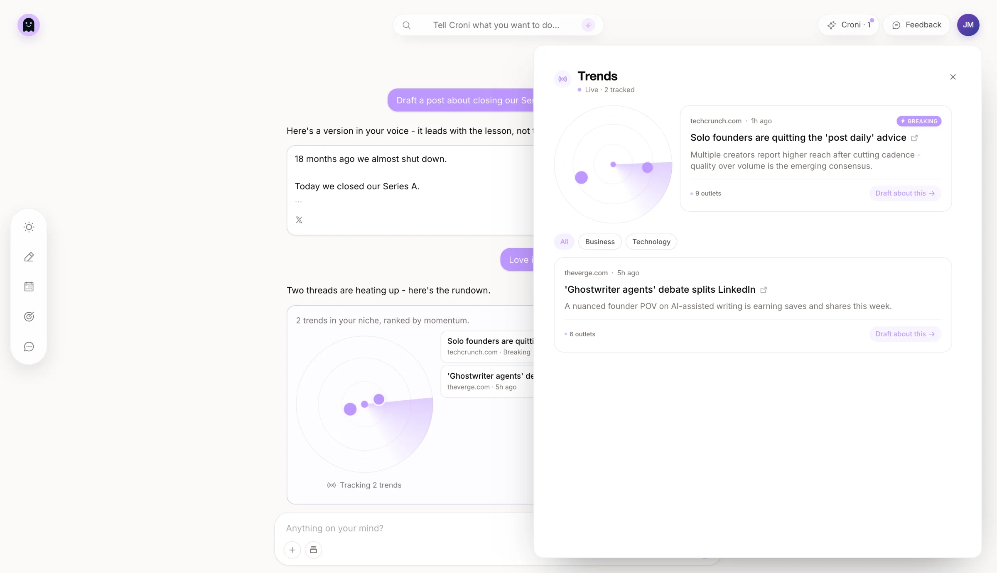The width and height of the screenshot is (997, 573).
Task: Open the Solo founders card in chat
Action: pos(487,346)
